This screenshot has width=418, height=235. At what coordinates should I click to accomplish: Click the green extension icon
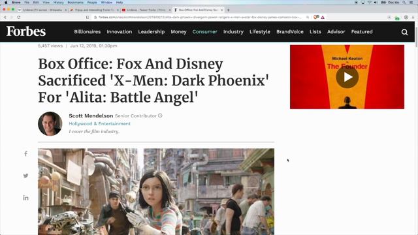397,18
